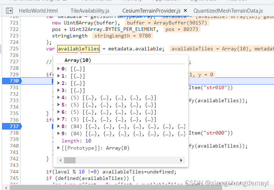Expand the [[Prototype]] Array(0) entry

click(59, 148)
